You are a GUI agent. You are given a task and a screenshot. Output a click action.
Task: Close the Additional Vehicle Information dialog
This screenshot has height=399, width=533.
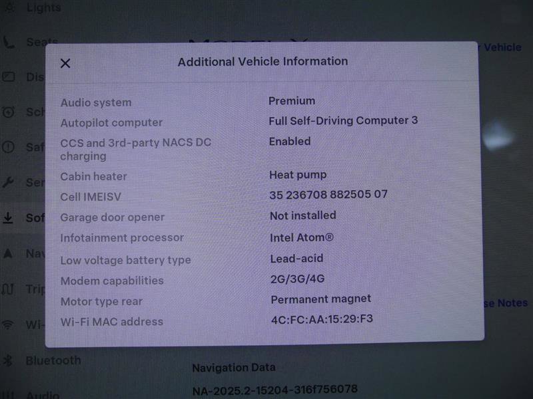click(65, 63)
